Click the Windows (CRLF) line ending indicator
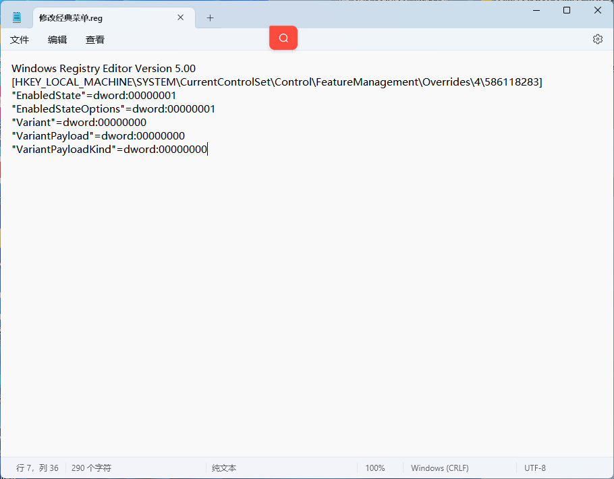The width and height of the screenshot is (614, 479). [440, 468]
